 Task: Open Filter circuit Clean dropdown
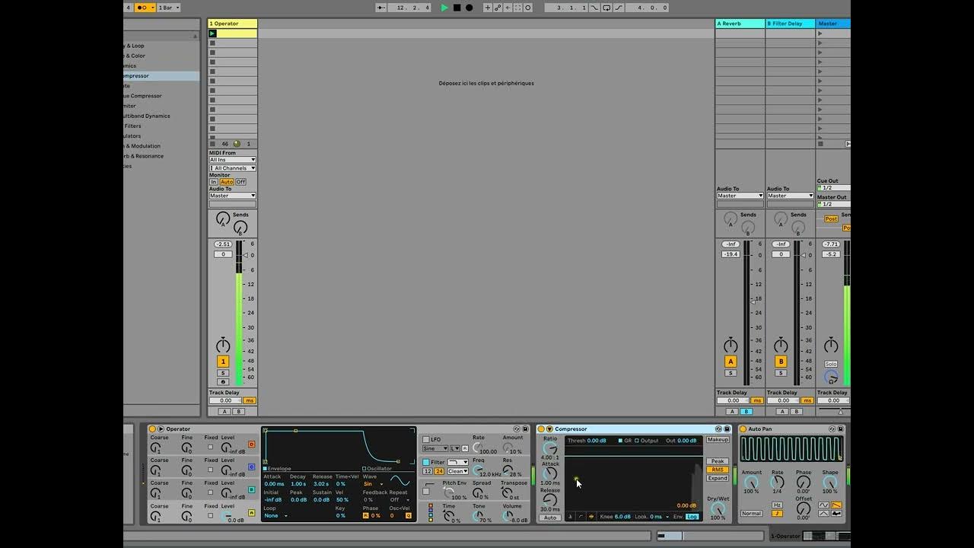[458, 471]
